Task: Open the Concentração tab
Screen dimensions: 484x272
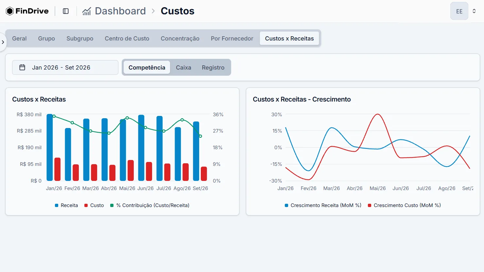Action: [180, 39]
